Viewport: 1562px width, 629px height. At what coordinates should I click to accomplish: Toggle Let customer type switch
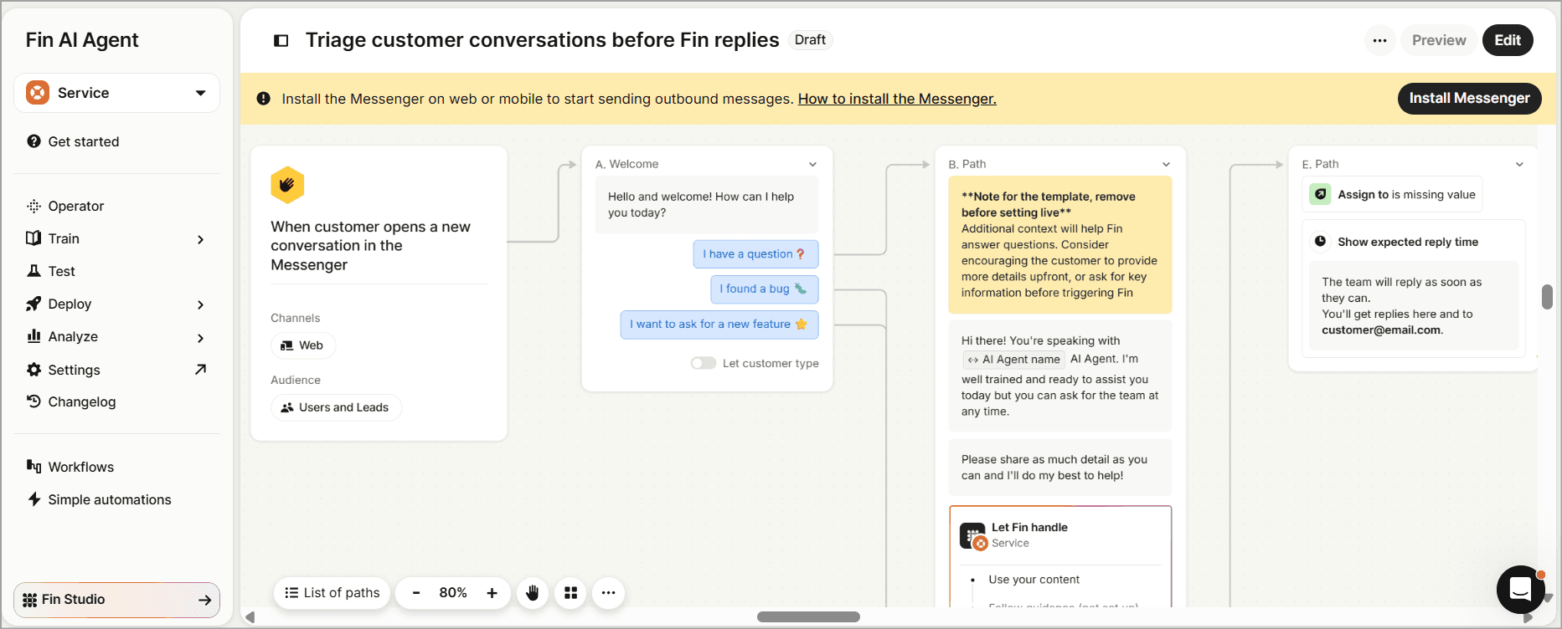pyautogui.click(x=703, y=363)
